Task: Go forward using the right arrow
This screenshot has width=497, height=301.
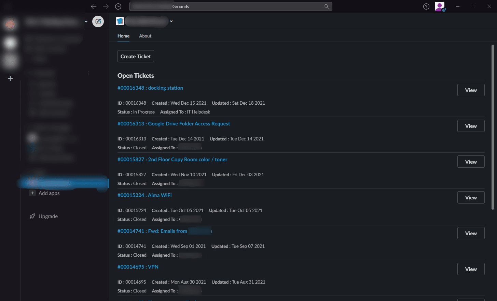Action: click(x=106, y=6)
